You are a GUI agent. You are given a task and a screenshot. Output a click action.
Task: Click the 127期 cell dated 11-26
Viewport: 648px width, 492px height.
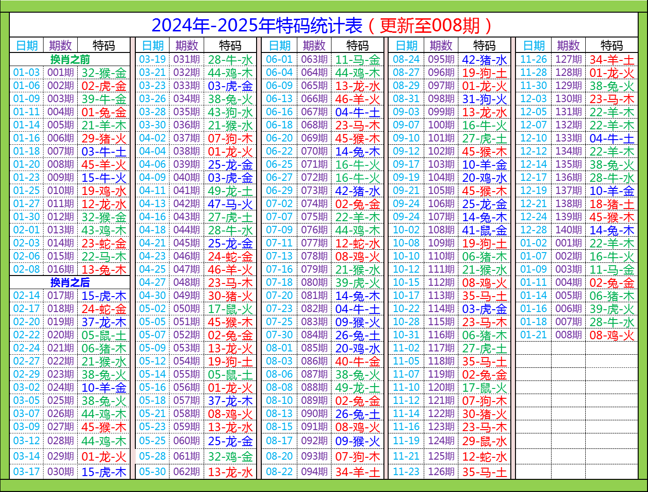click(568, 60)
